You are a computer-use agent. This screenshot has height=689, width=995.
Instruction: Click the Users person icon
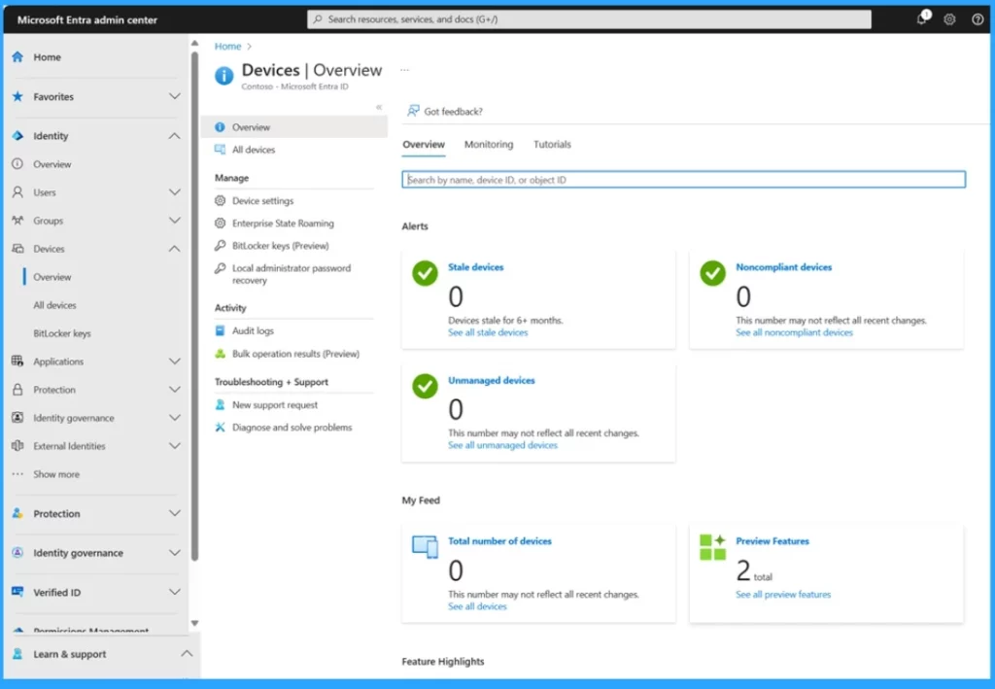(17, 192)
